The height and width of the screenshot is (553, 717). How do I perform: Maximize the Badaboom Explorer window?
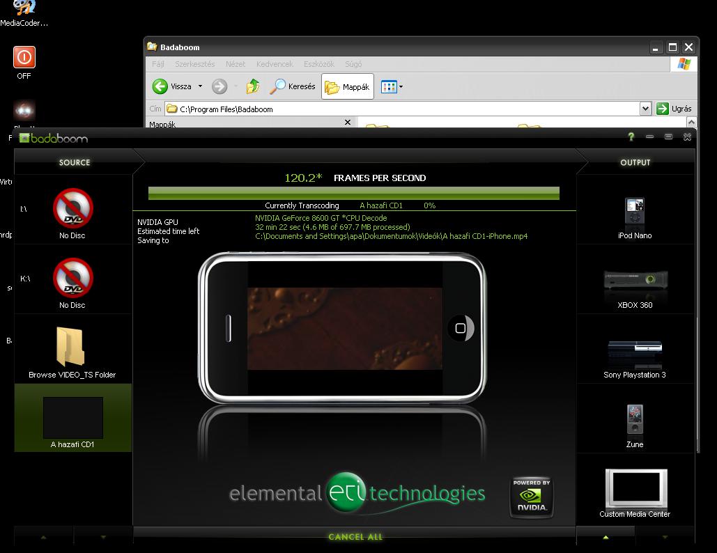coord(672,47)
